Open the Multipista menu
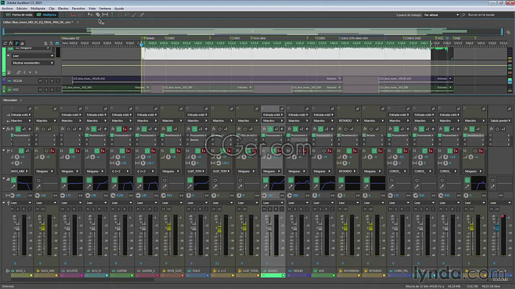The height and width of the screenshot is (289, 515). pos(38,9)
